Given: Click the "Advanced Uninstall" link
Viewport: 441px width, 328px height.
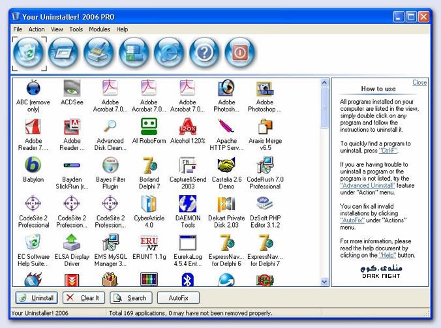Looking at the screenshot, I should pyautogui.click(x=367, y=185).
